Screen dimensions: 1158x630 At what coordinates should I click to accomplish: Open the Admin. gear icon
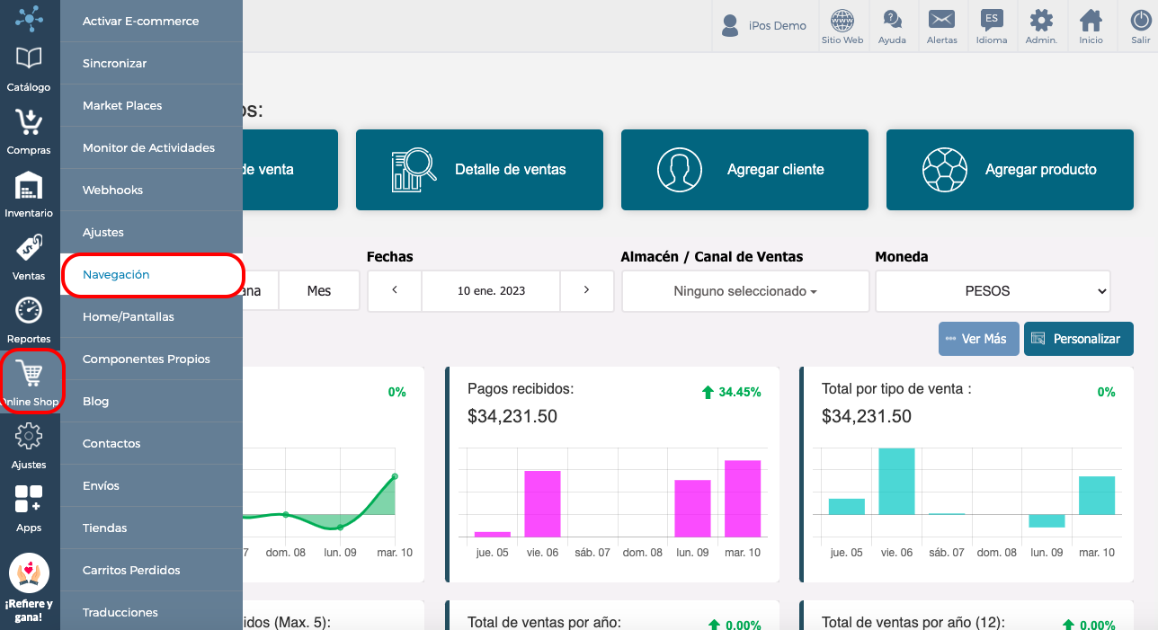1041,21
